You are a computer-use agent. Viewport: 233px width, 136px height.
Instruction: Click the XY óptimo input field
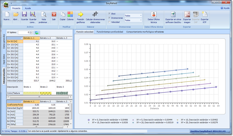[24, 33]
